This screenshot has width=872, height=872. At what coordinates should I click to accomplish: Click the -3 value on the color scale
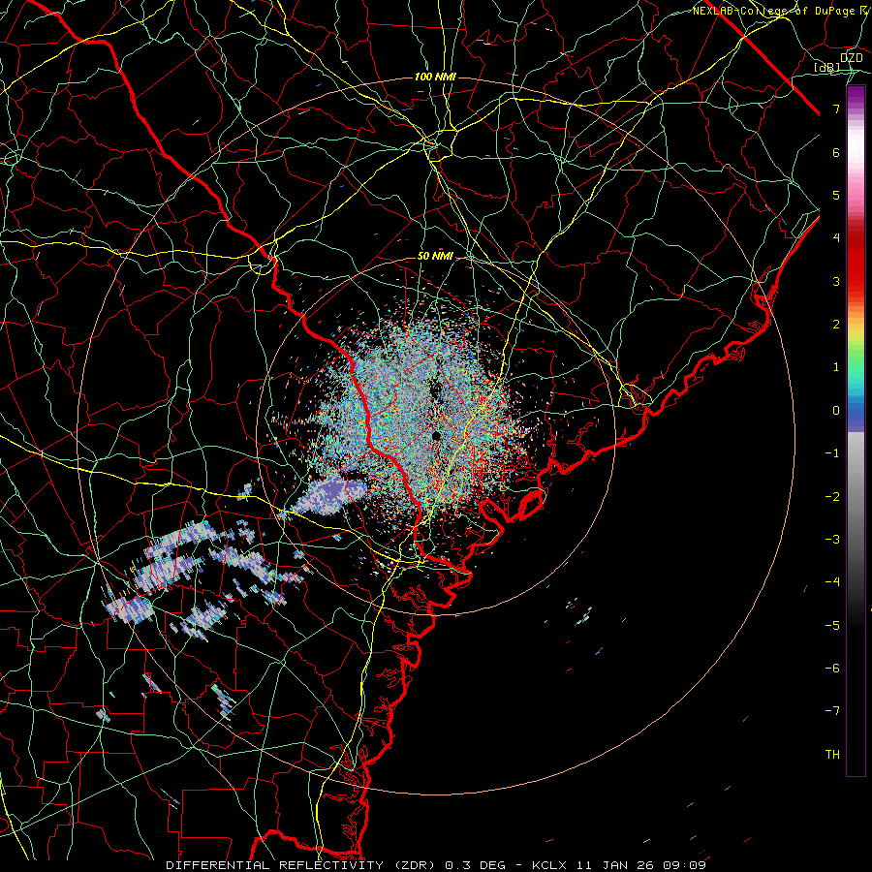[832, 540]
